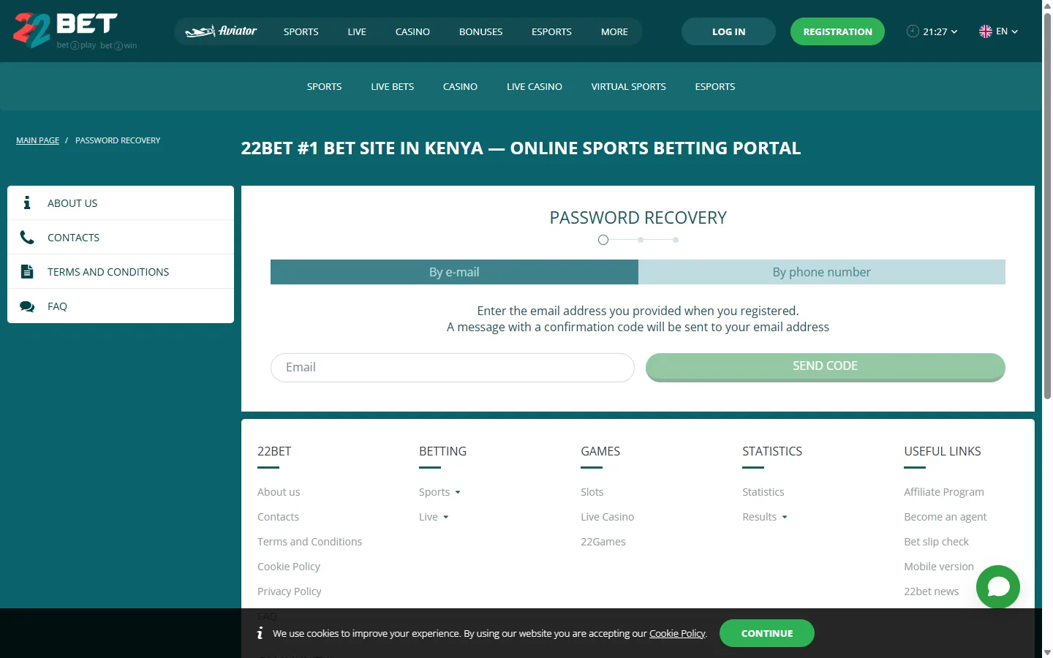Screen dimensions: 1053x658
Task: Click the SEND CODE button
Action: click(825, 367)
